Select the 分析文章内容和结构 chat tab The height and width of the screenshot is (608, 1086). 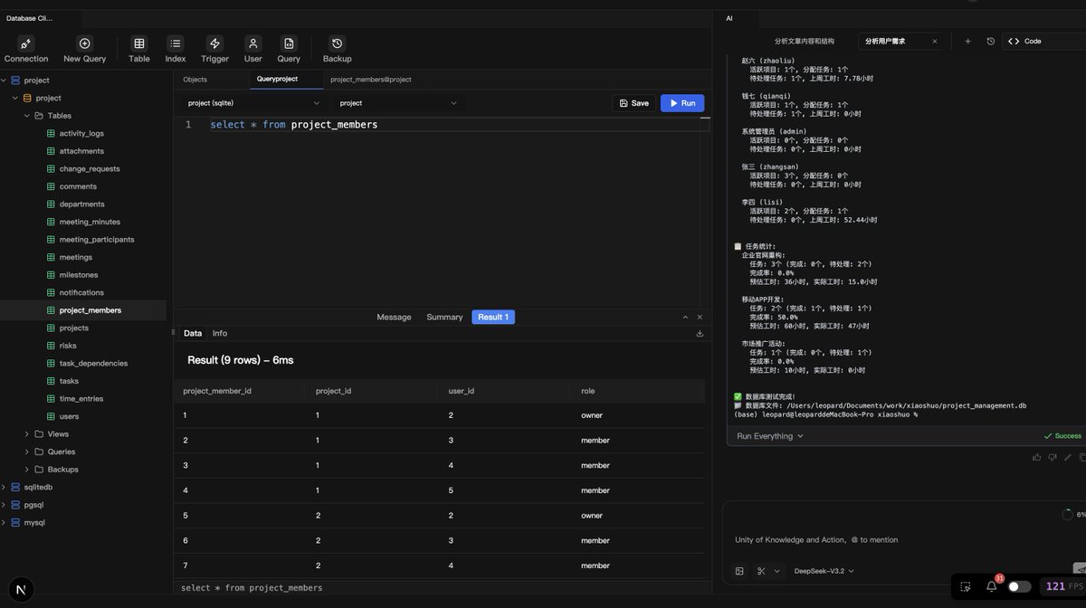(805, 41)
